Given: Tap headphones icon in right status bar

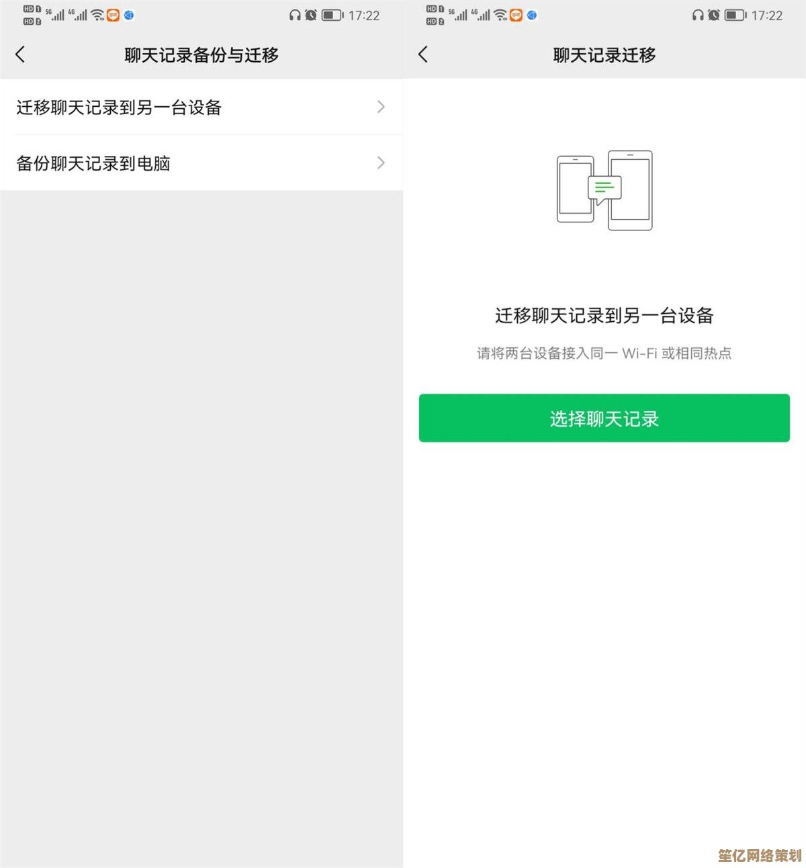Looking at the screenshot, I should [x=698, y=15].
